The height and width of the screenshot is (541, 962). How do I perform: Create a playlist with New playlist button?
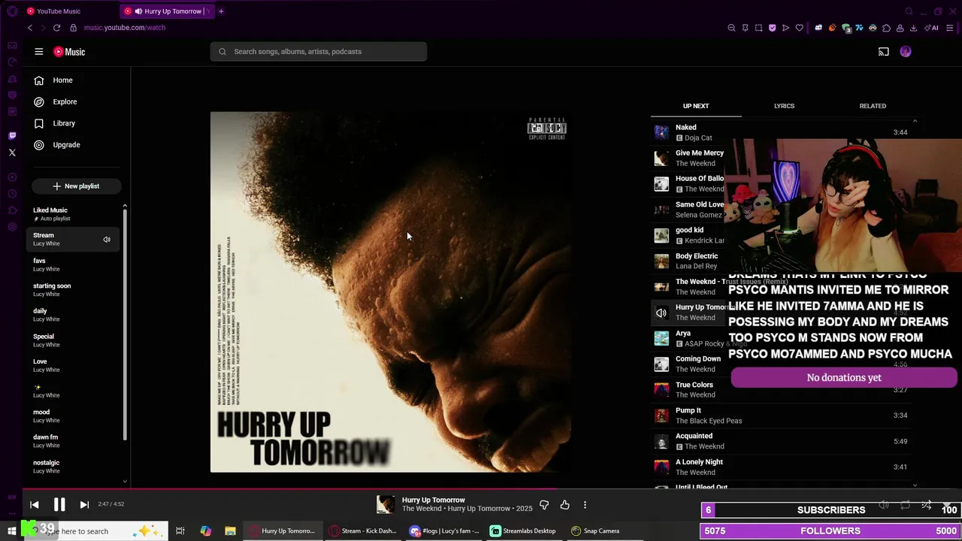coord(76,186)
